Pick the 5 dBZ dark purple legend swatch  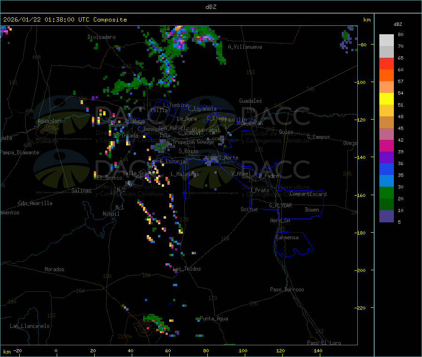tap(386, 216)
